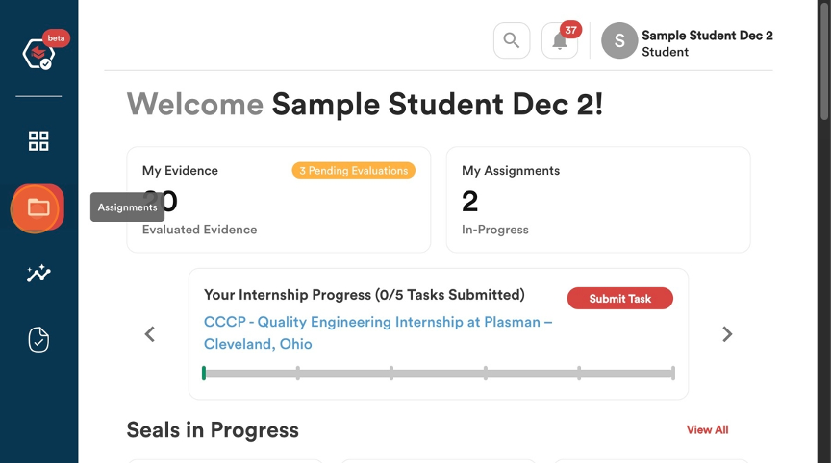Viewport: 831px width, 463px height.
Task: Click the page vertical scrollbar
Action: point(824,231)
